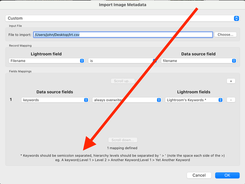
Task: Click the keywords dropdown blue arrow icon
Action: tap(86, 100)
